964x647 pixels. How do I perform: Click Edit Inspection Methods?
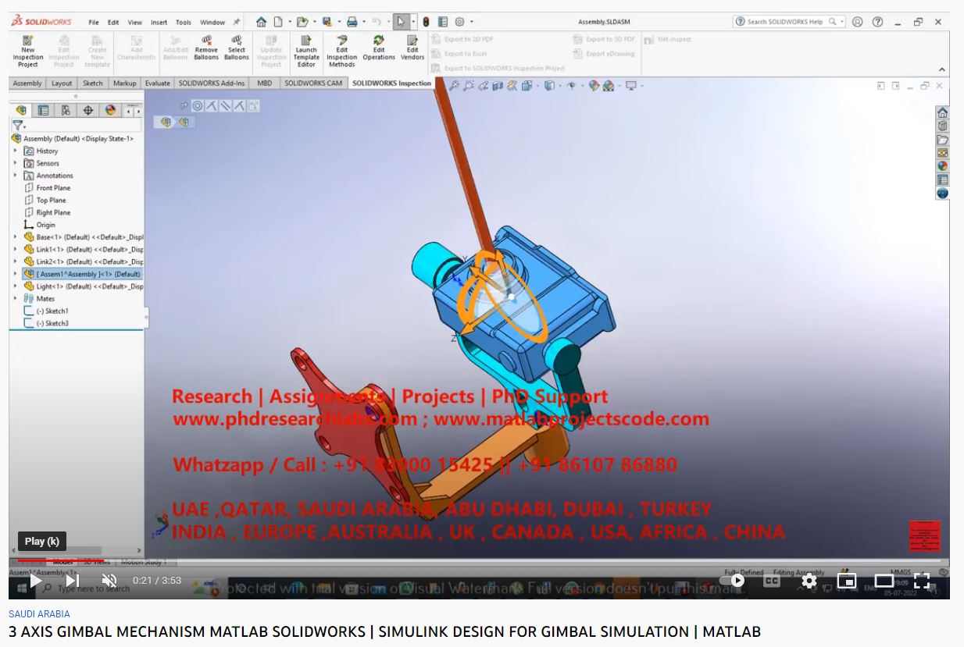[341, 52]
